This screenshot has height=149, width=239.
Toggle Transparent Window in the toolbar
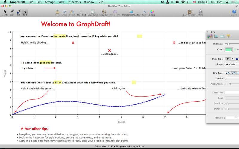point(131,13)
